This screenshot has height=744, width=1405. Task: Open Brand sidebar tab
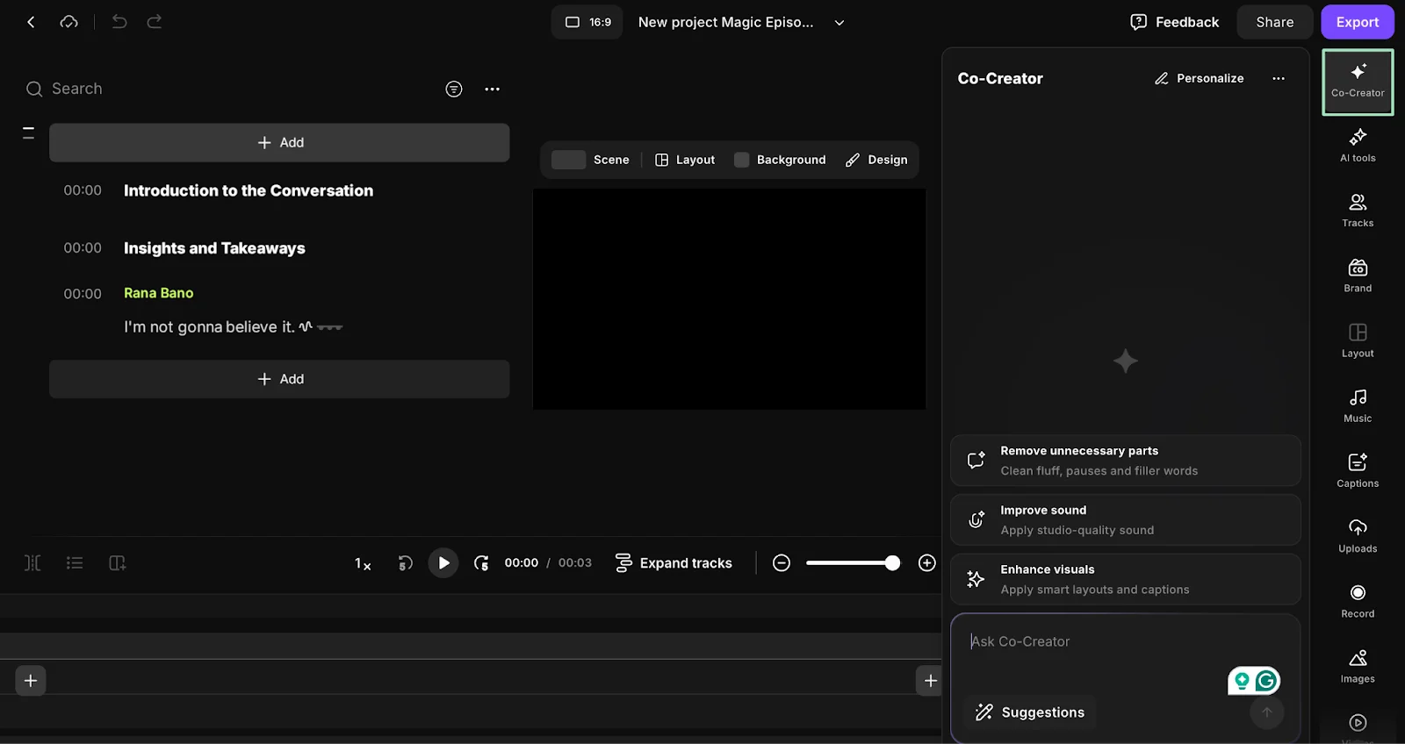point(1358,276)
